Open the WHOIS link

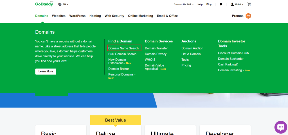(150, 60)
